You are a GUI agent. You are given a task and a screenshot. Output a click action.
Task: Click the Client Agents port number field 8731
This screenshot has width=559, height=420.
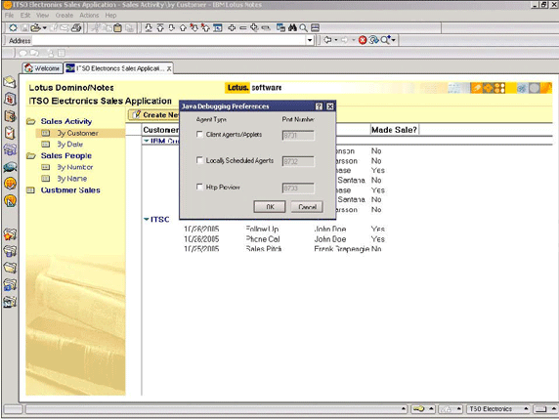[x=298, y=136]
